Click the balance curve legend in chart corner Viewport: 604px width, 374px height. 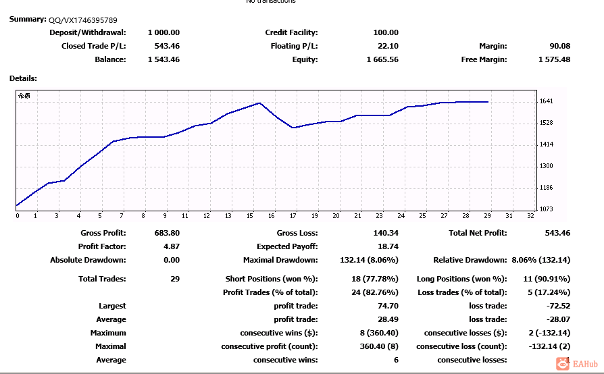pyautogui.click(x=24, y=96)
